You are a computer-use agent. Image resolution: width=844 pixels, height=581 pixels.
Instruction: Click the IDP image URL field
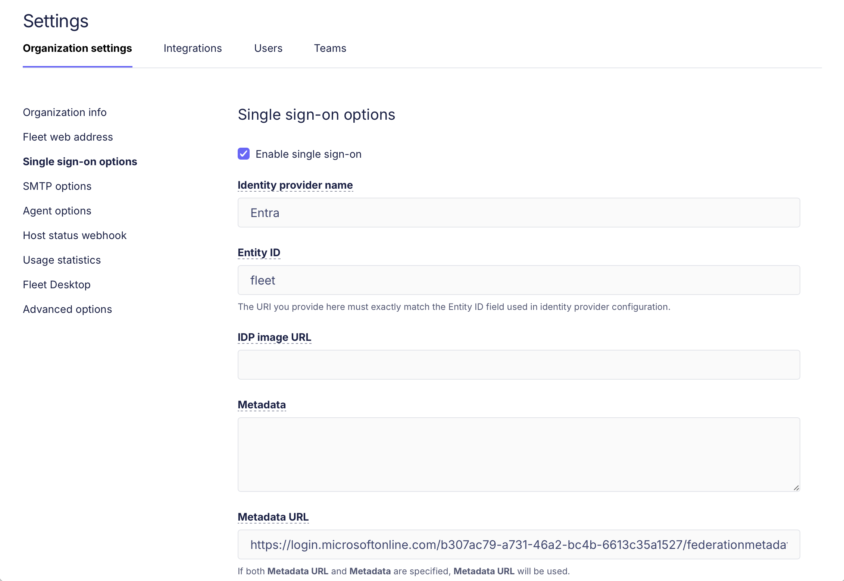519,365
